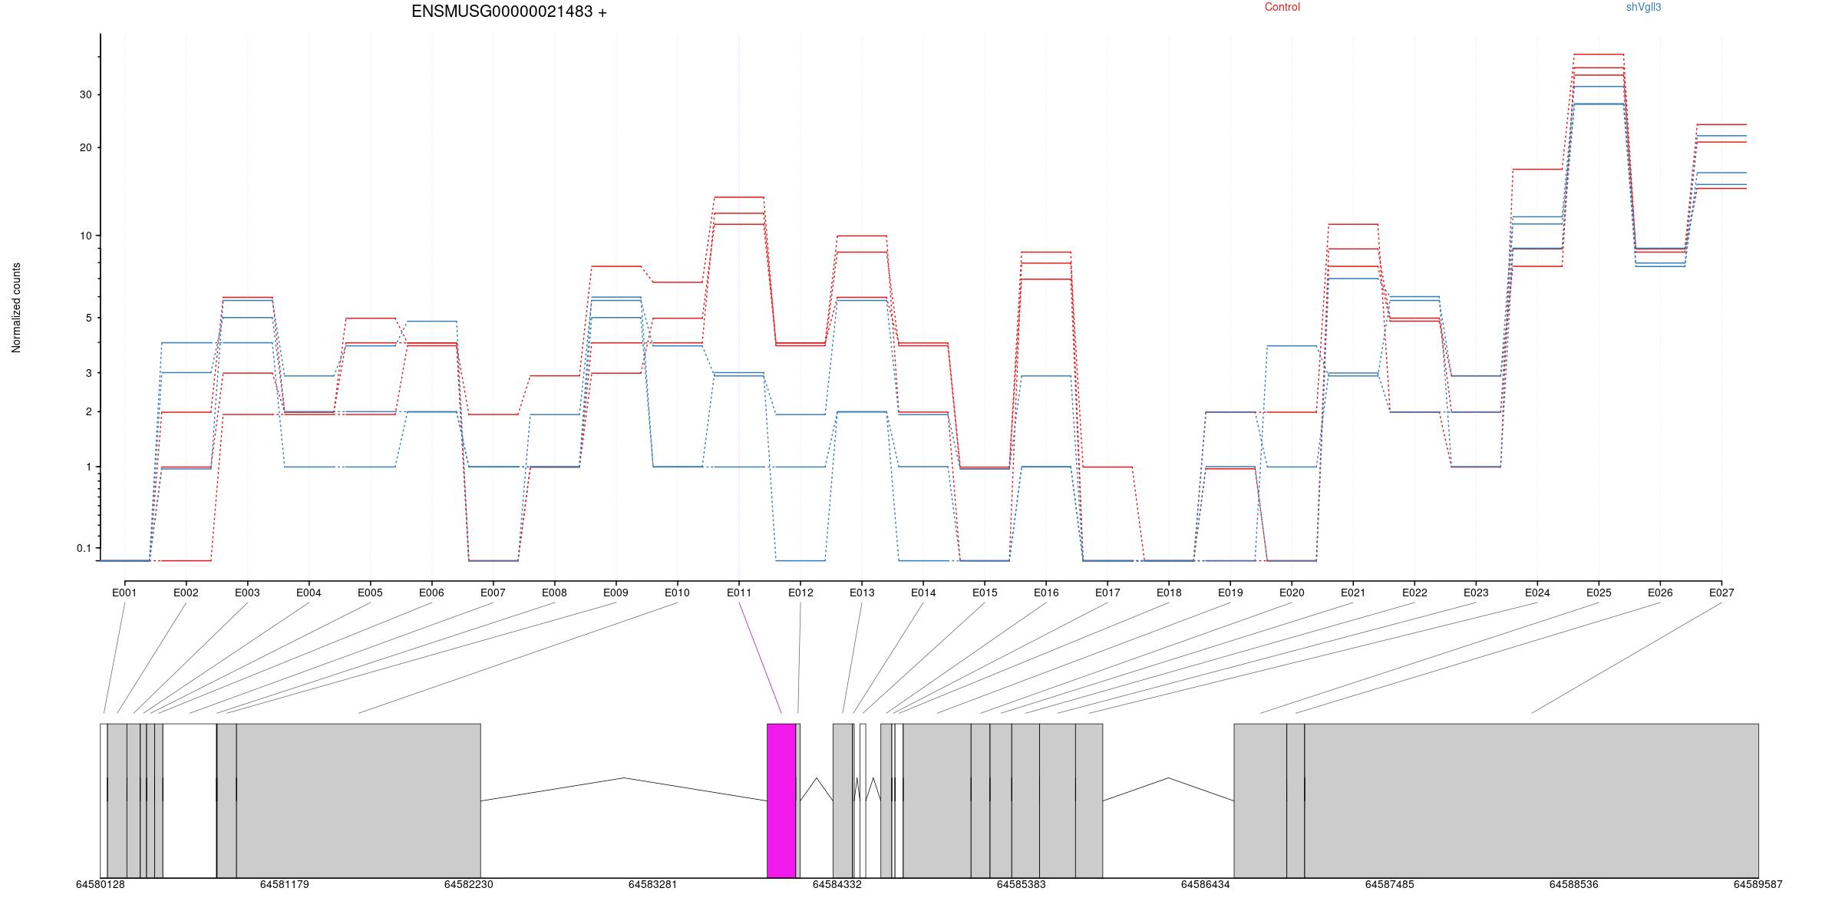The image size is (1842, 921).
Task: Click the E025 exon axis label
Action: [x=1599, y=593]
